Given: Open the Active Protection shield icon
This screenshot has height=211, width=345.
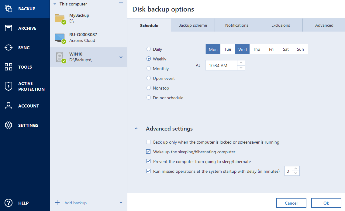Looking at the screenshot, I should [9, 87].
